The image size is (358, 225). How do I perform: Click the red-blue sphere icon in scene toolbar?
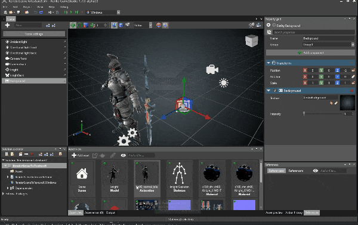(x=159, y=25)
